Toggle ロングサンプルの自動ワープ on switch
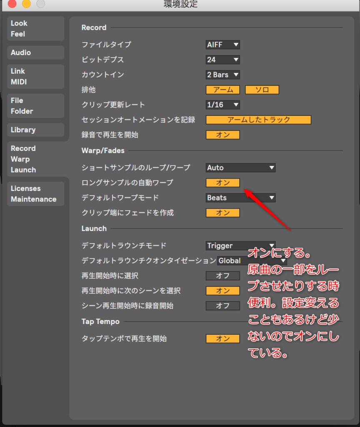This screenshot has width=360, height=427. [x=223, y=183]
